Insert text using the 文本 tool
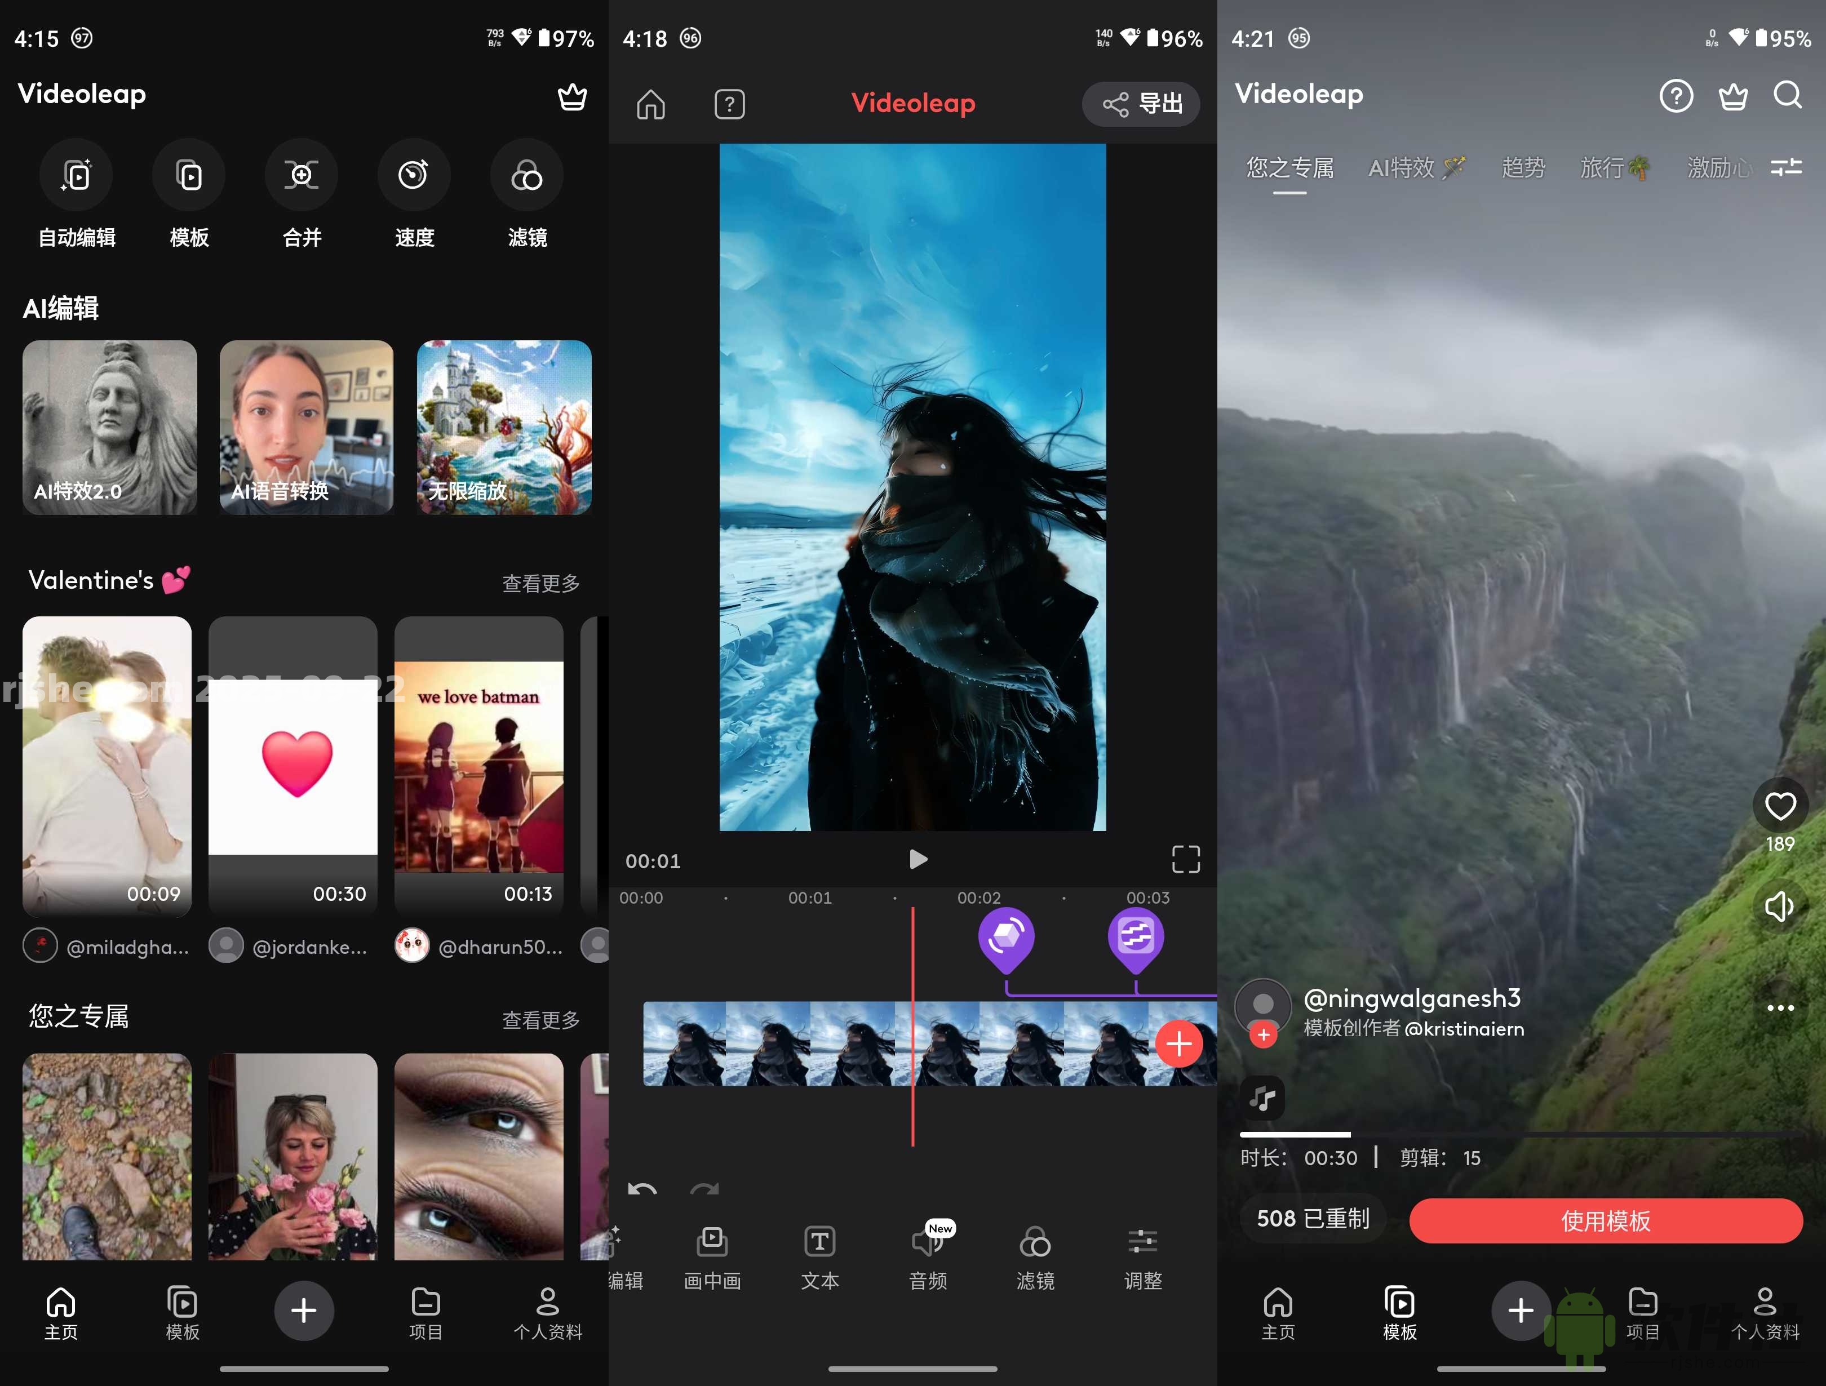This screenshot has height=1386, width=1826. 819,1256
